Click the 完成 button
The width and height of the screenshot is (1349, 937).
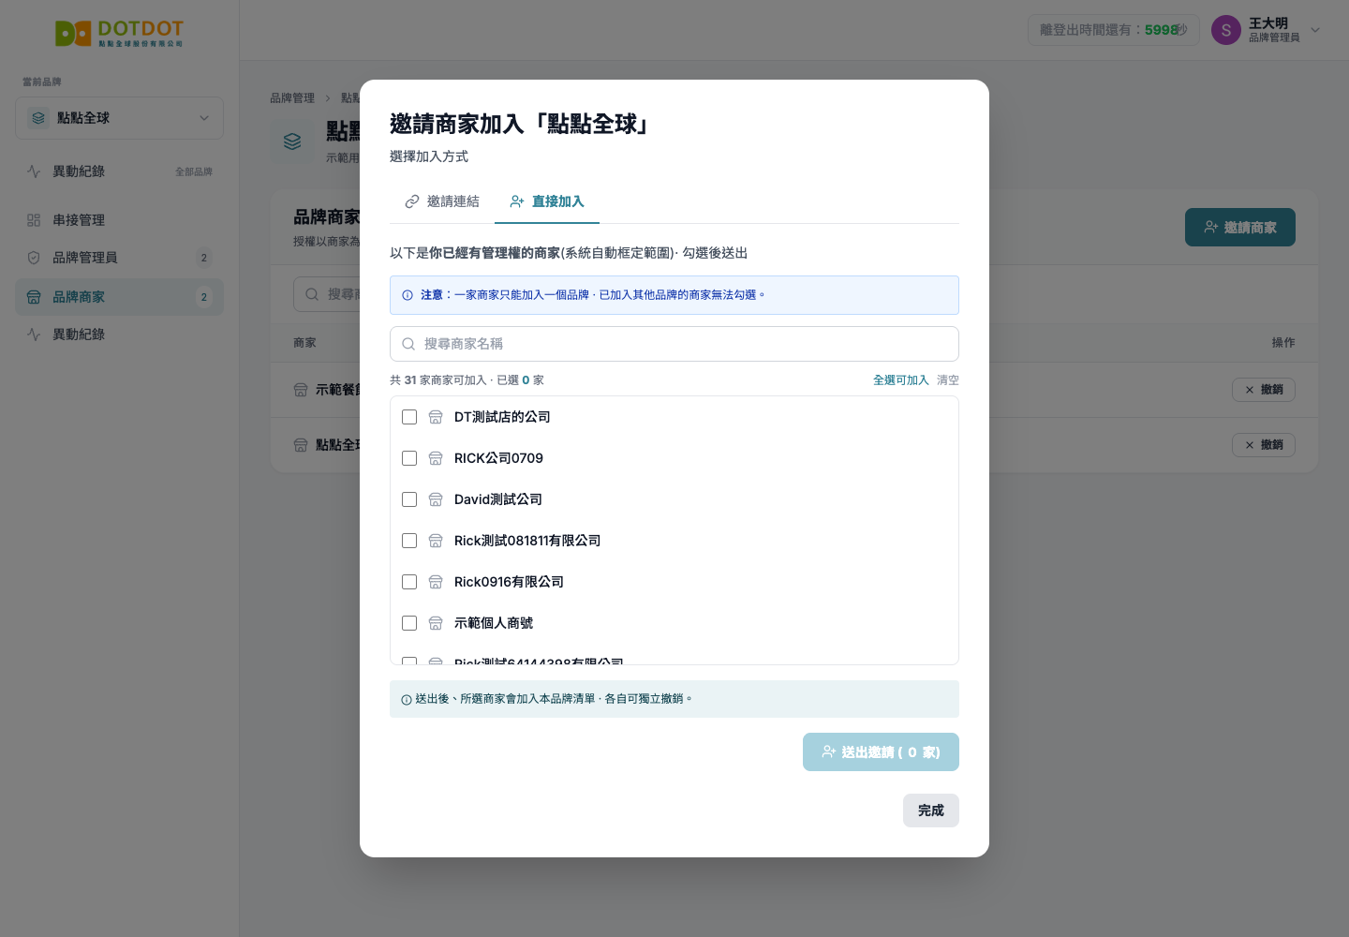[931, 811]
